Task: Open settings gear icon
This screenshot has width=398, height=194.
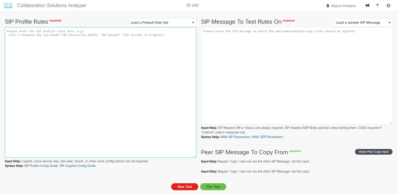Action: [388, 6]
